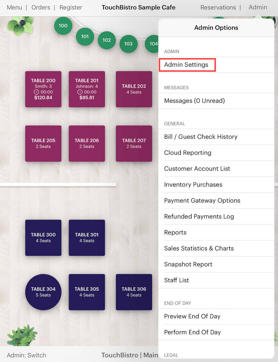Click Admin in top bar
This screenshot has height=362, width=278.
258,7
